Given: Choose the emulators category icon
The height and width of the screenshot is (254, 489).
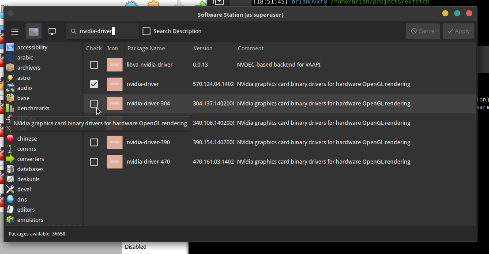Looking at the screenshot, I should click(x=10, y=220).
